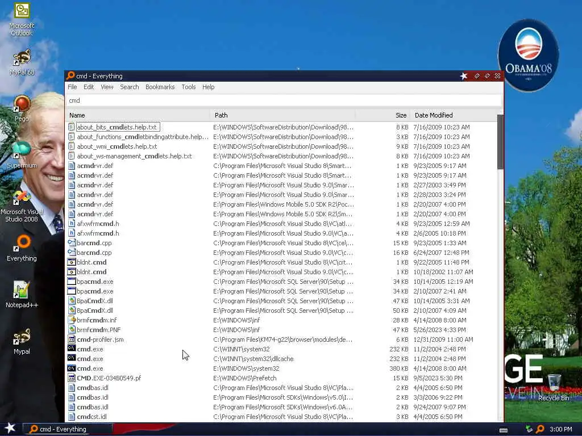Open the Everything desktop shortcut
Viewport: 582px width, 436px height.
[22, 248]
